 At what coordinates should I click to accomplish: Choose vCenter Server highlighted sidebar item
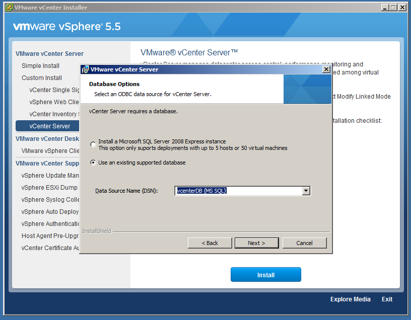click(x=49, y=126)
